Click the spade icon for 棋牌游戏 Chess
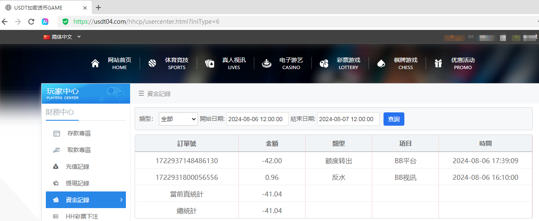539x221 pixels. 381,63
